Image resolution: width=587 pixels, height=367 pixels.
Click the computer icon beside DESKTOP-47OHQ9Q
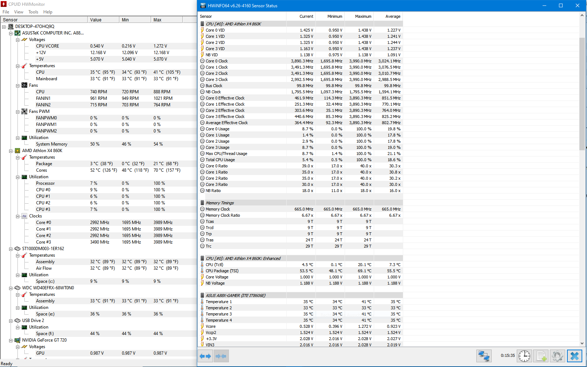11,26
